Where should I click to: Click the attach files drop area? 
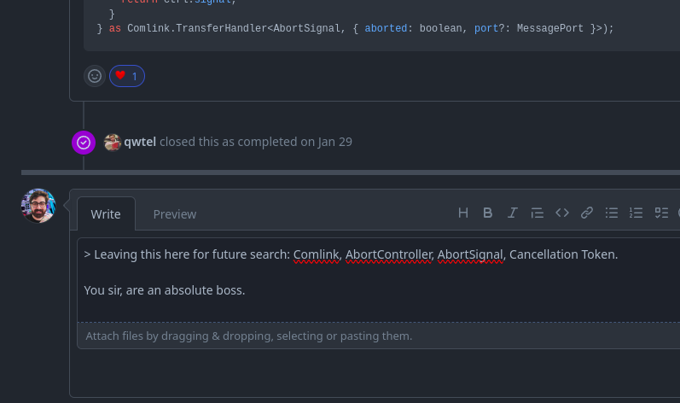(249, 336)
